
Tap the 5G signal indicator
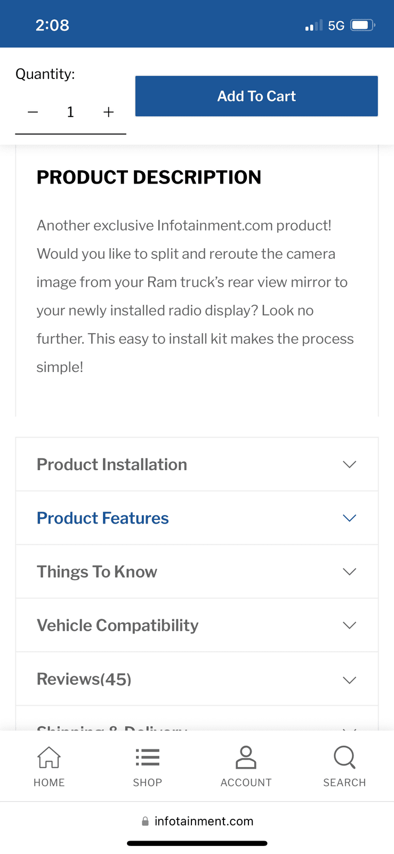coord(336,25)
